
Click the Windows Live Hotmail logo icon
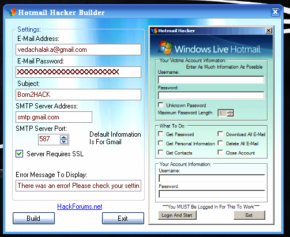[165, 47]
